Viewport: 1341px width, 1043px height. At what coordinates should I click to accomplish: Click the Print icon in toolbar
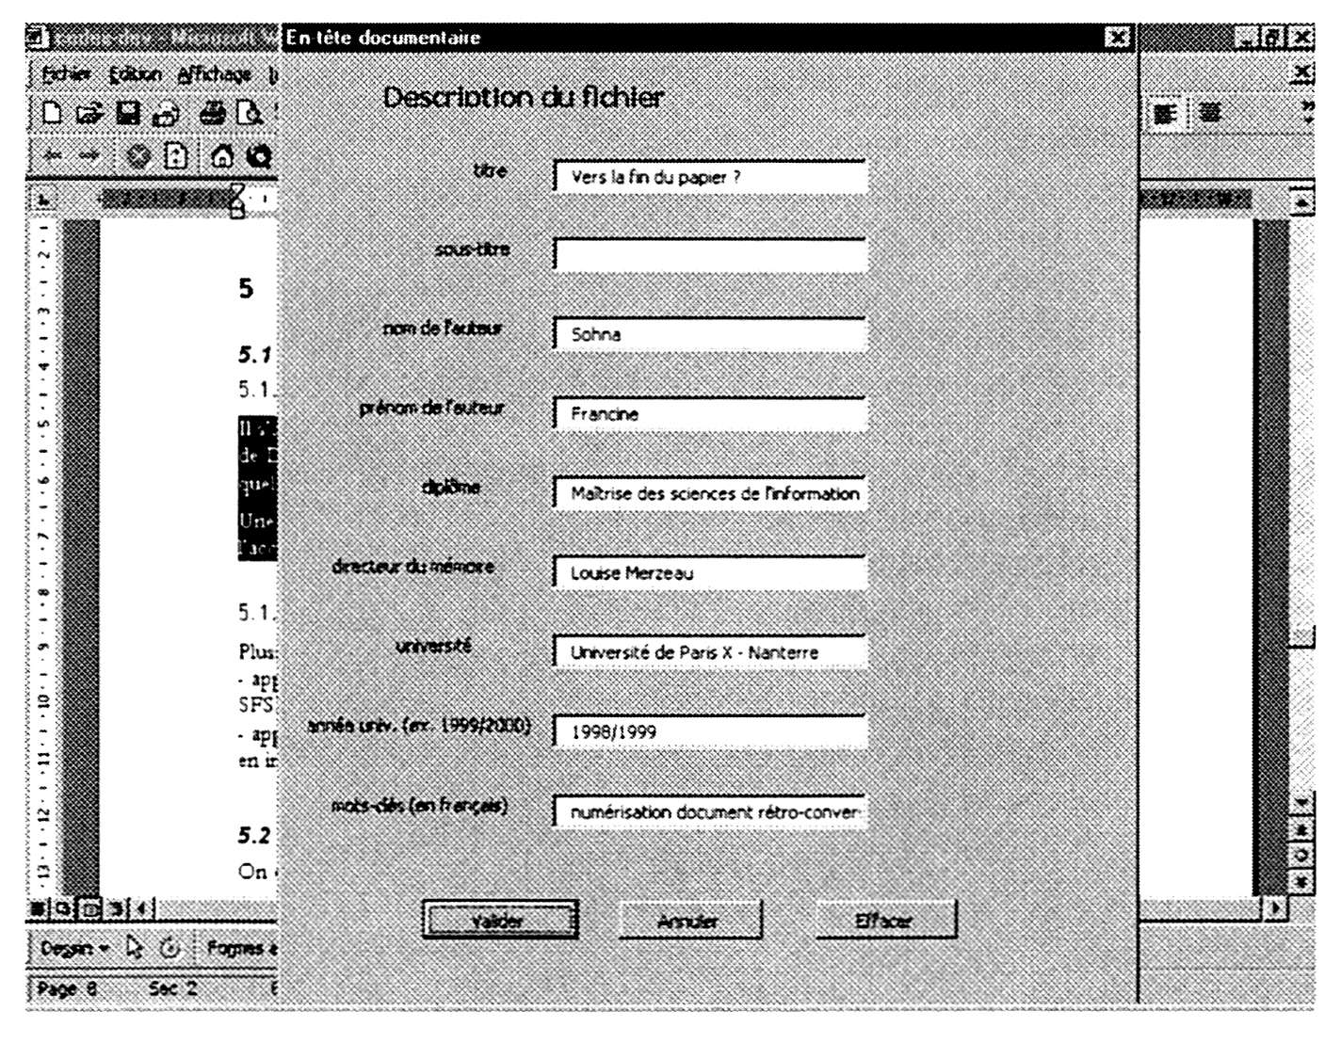[212, 114]
